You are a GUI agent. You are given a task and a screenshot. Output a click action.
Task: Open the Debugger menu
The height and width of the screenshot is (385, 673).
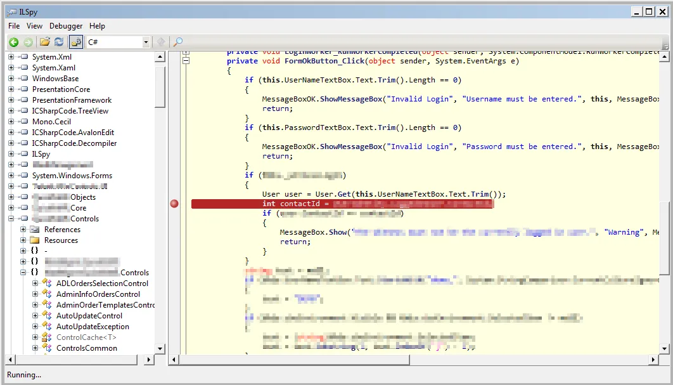coord(66,26)
